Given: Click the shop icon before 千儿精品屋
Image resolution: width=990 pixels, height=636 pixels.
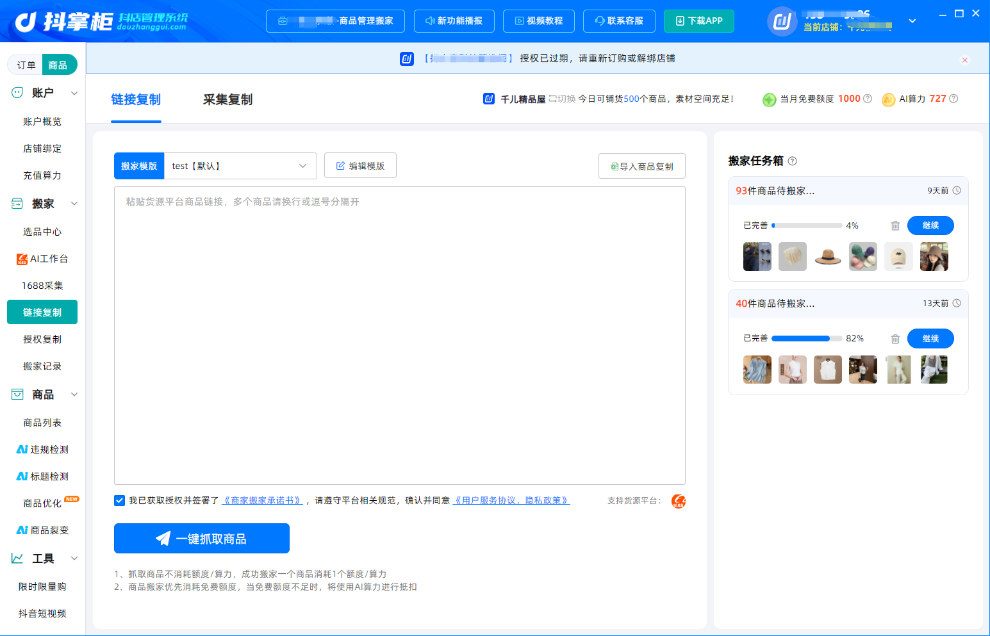Looking at the screenshot, I should [489, 99].
